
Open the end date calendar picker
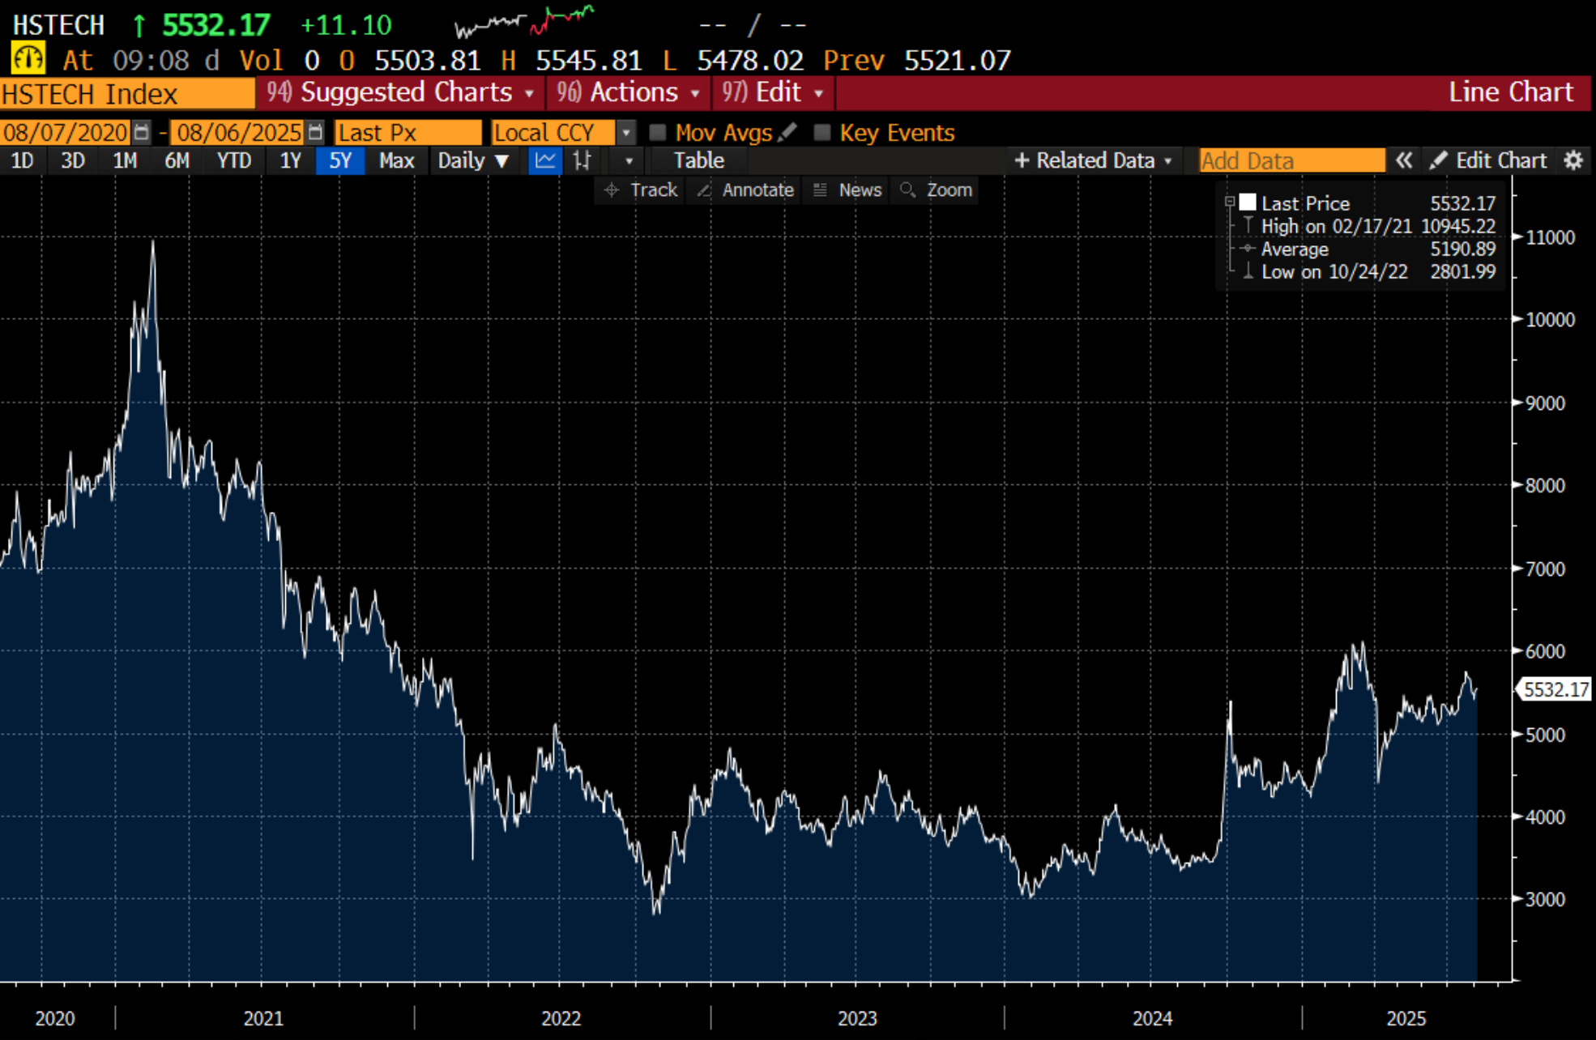coord(316,132)
